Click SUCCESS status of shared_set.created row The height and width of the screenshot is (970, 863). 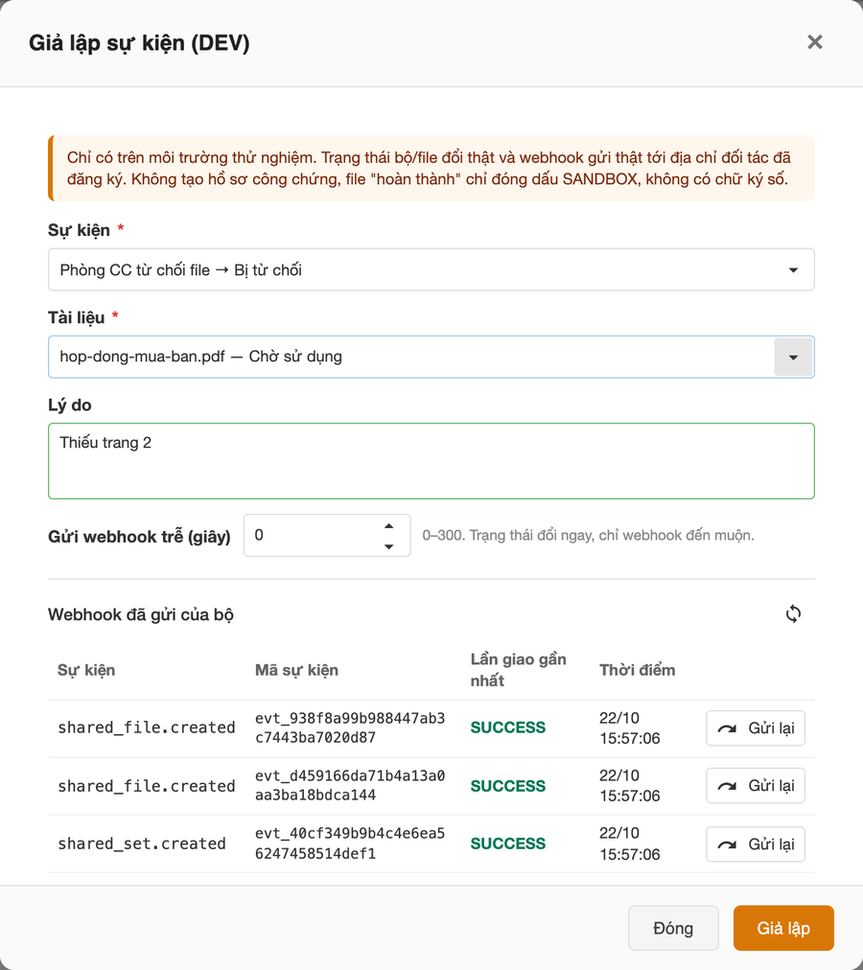[507, 843]
